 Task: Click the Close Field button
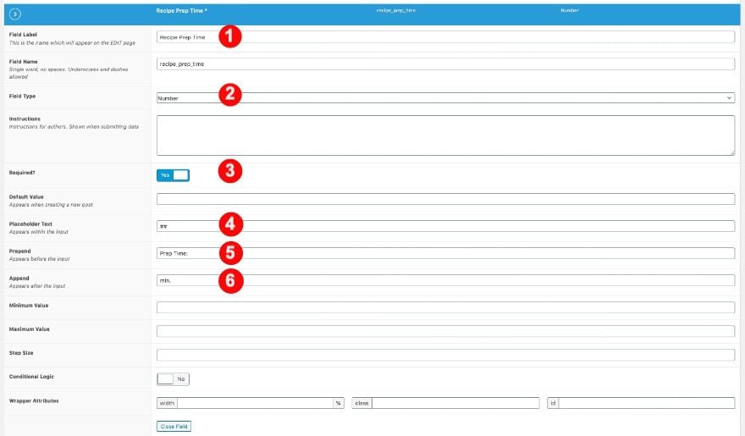click(x=174, y=427)
